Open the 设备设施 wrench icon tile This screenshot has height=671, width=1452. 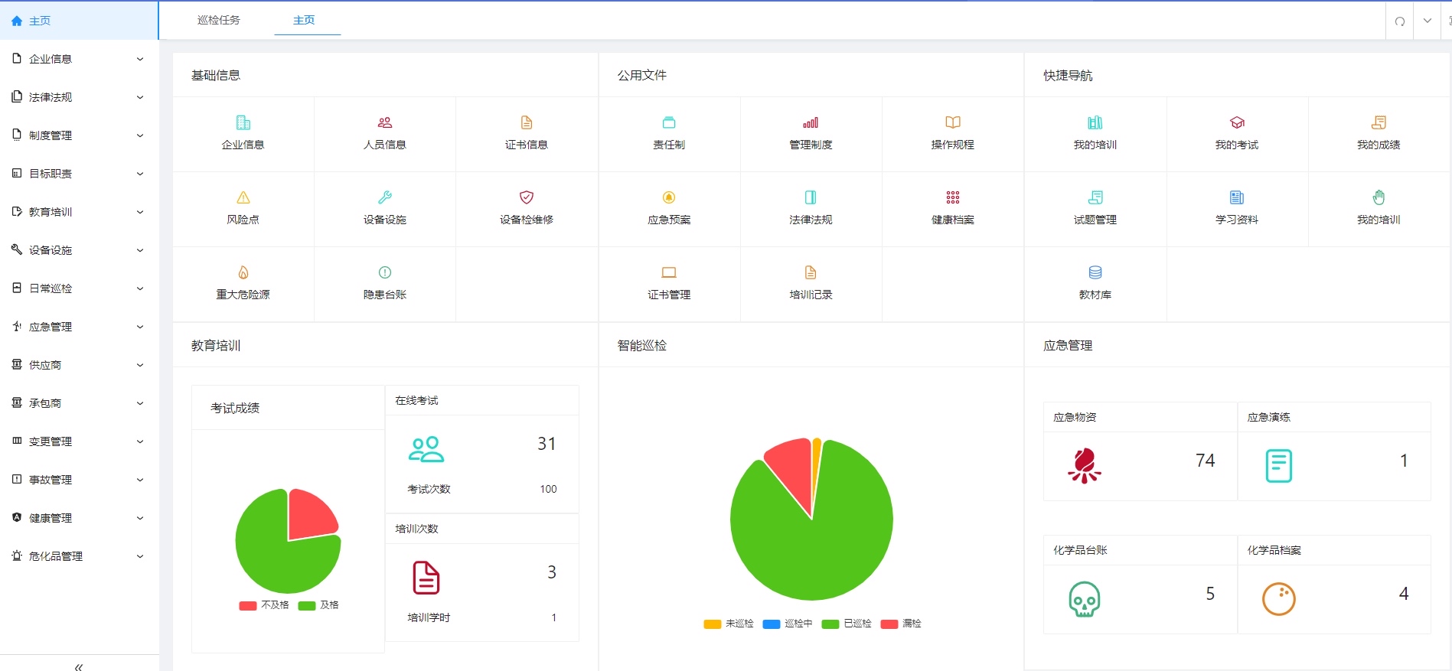tap(385, 197)
